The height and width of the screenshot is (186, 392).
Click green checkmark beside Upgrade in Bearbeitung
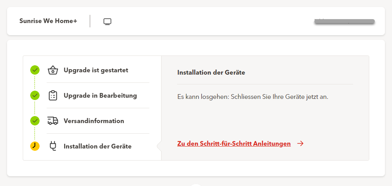click(35, 95)
